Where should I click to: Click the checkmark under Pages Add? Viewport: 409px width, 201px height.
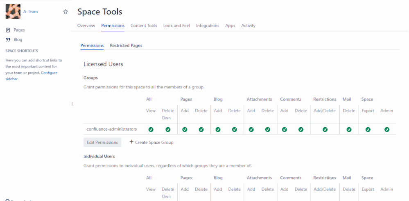tap(185, 129)
